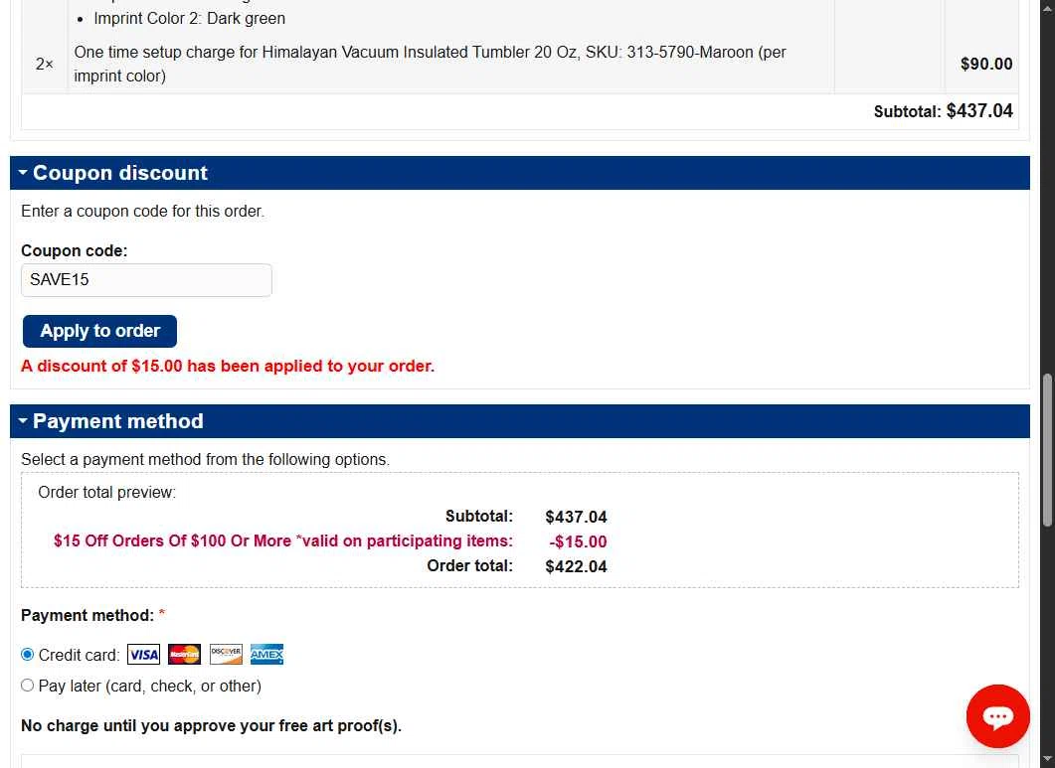The height and width of the screenshot is (768, 1055).
Task: Click the -$15.00 discount amount line
Action: coord(578,541)
